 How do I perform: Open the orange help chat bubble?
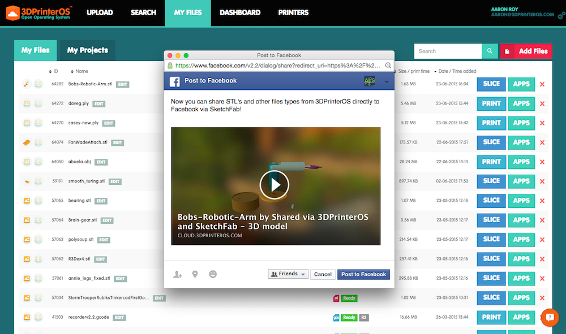(x=550, y=318)
